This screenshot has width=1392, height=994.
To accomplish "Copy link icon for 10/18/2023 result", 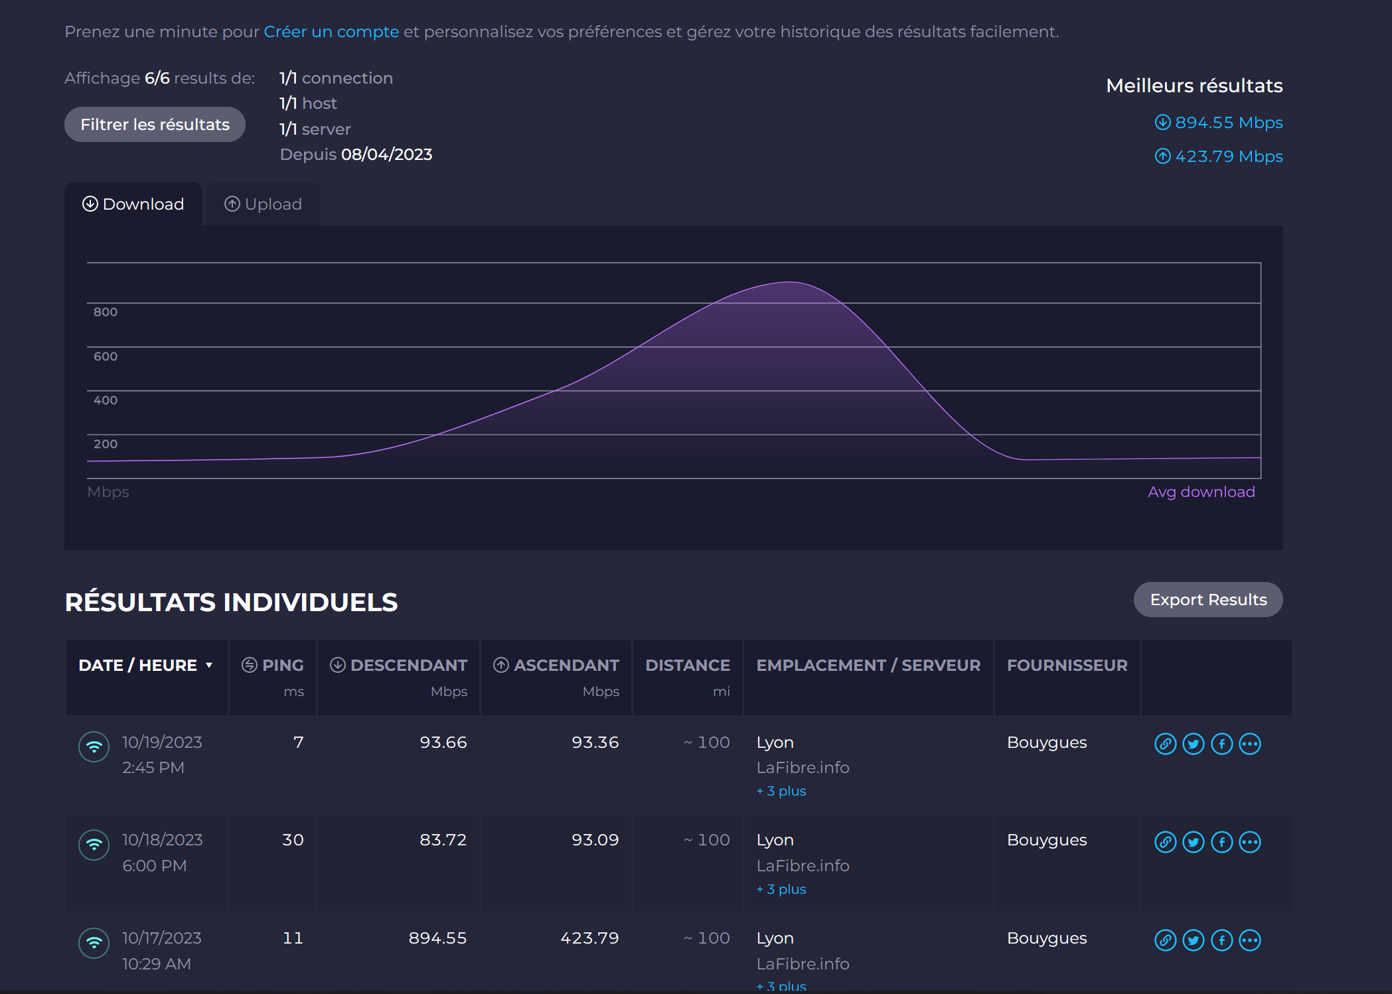I will point(1165,842).
